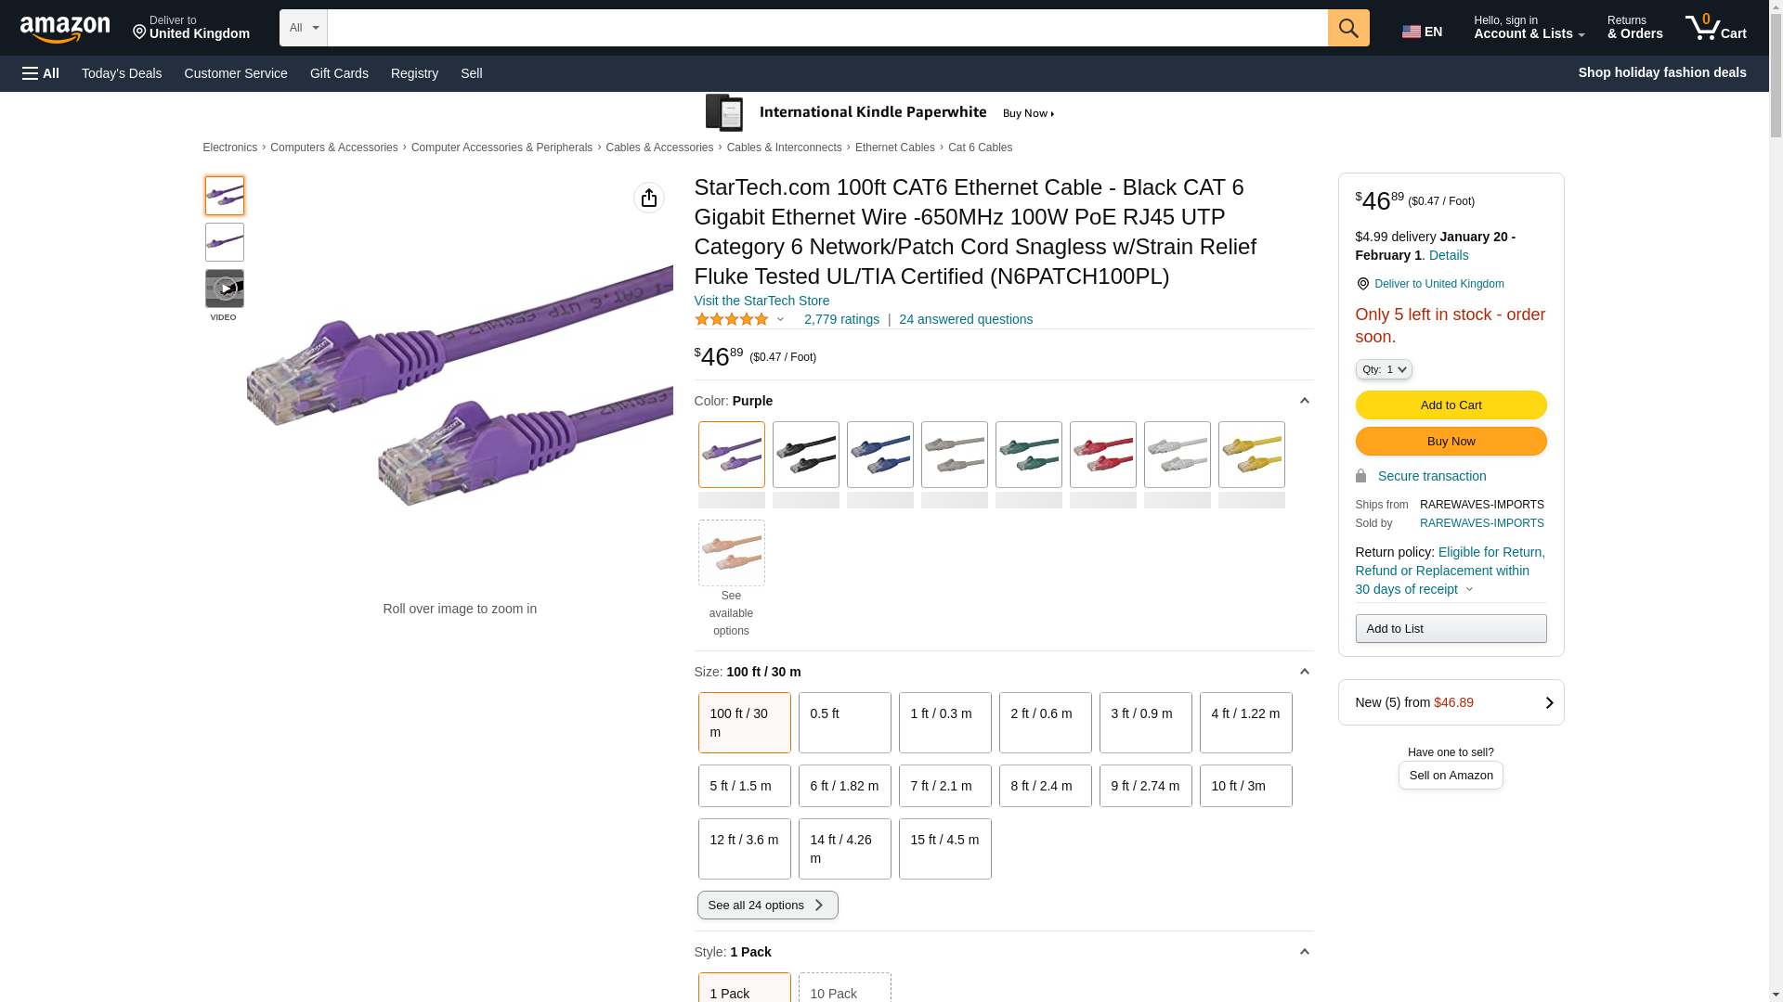Click the US flag language icon
Viewport: 1783px width, 1002px height.
1412,32
